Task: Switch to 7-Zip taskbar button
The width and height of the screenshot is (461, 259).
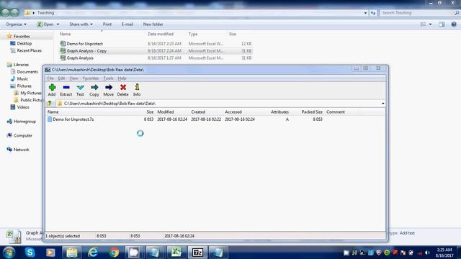Action: tap(197, 253)
